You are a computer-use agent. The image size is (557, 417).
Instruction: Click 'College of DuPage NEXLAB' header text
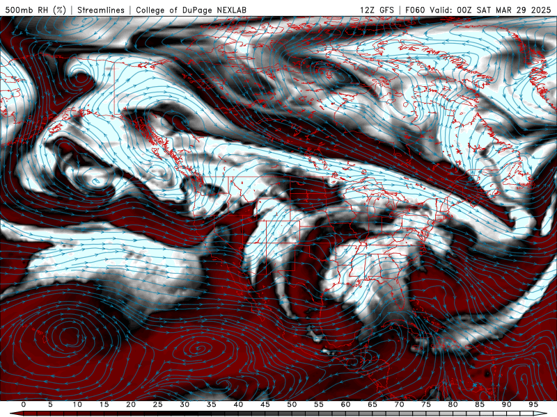[191, 10]
